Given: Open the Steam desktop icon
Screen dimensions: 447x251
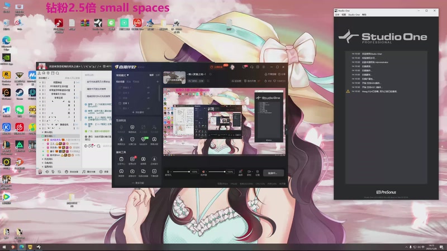Looking at the screenshot, I should (20, 94).
